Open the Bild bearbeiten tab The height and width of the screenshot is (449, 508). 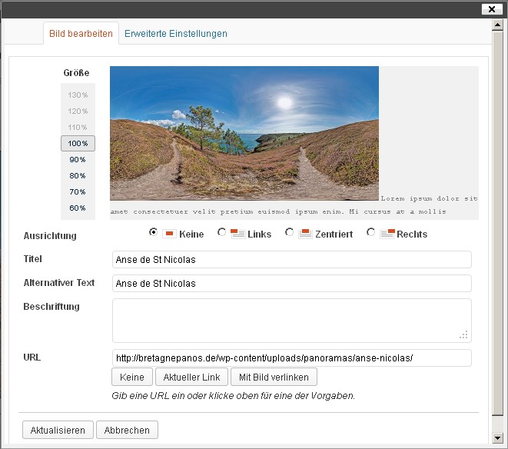(x=81, y=34)
